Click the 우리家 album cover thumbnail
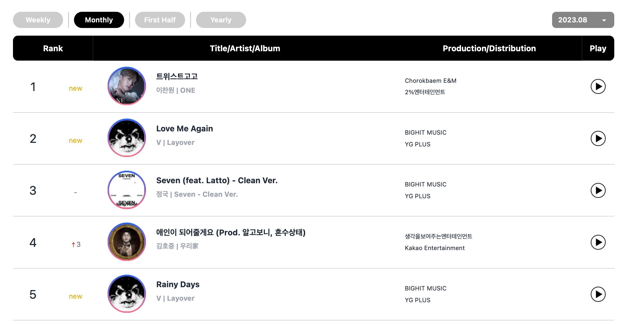This screenshot has width=624, height=324. coord(127,242)
